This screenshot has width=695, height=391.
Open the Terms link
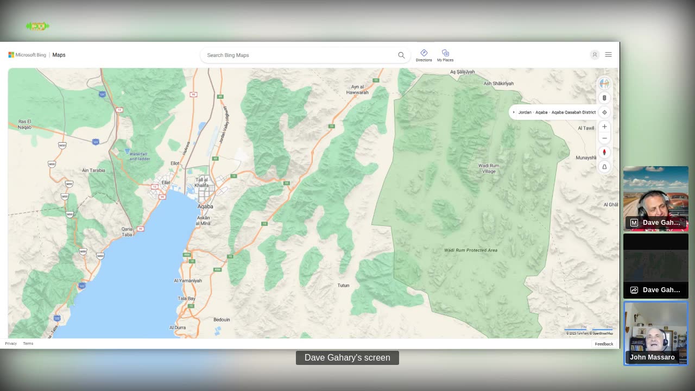pos(28,344)
